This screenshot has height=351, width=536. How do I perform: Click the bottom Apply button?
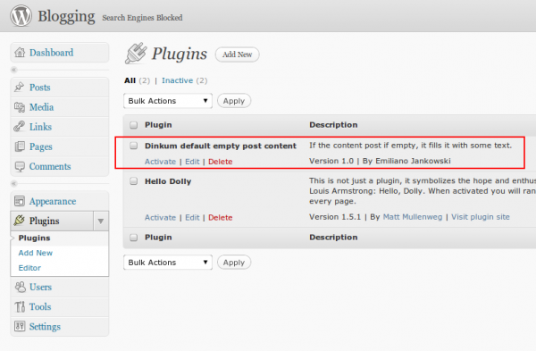234,263
